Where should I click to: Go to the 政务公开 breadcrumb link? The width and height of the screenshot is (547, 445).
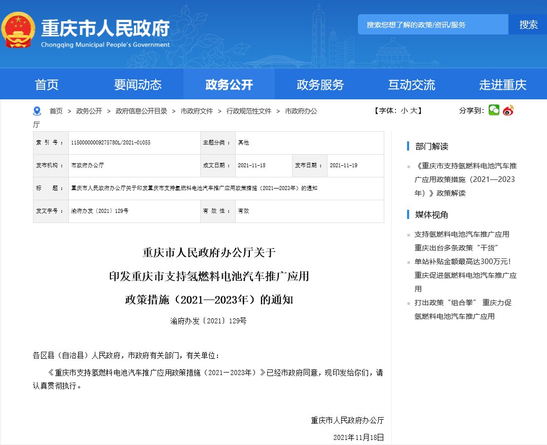tap(89, 111)
